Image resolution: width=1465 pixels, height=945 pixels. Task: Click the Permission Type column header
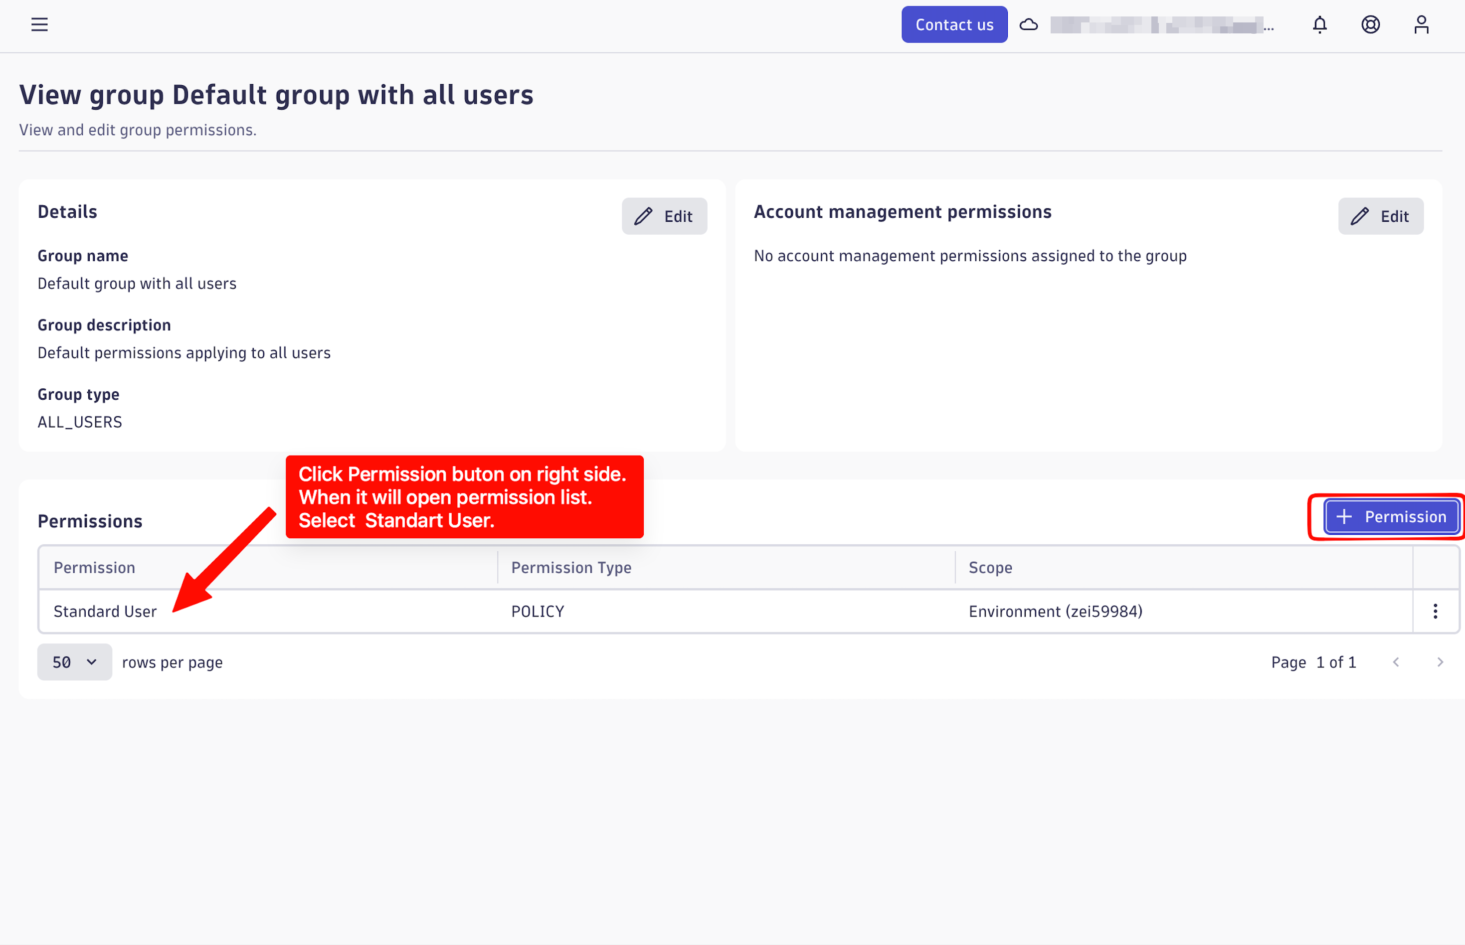pyautogui.click(x=726, y=568)
